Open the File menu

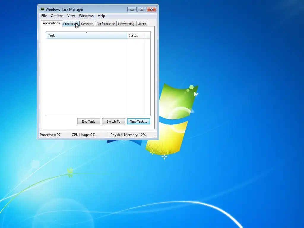click(44, 16)
